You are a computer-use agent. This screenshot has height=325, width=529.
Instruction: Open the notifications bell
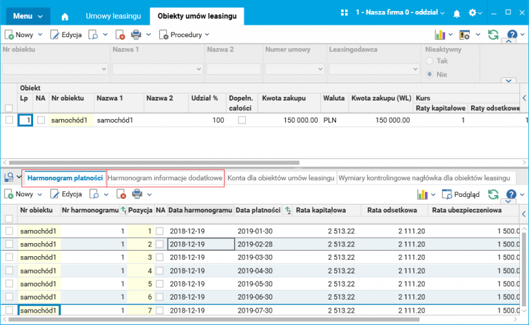[457, 13]
